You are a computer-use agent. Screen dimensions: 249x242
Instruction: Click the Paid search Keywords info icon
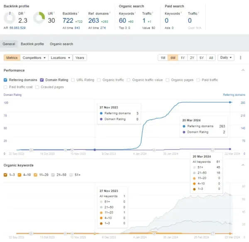181,12
